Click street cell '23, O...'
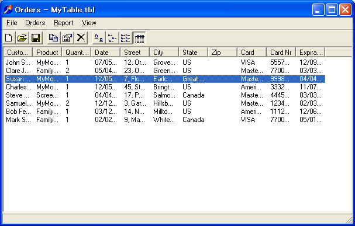The image size is (355, 226). tap(134, 71)
